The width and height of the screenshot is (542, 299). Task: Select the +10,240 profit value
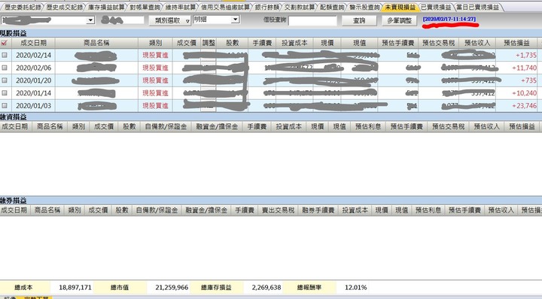pyautogui.click(x=524, y=93)
